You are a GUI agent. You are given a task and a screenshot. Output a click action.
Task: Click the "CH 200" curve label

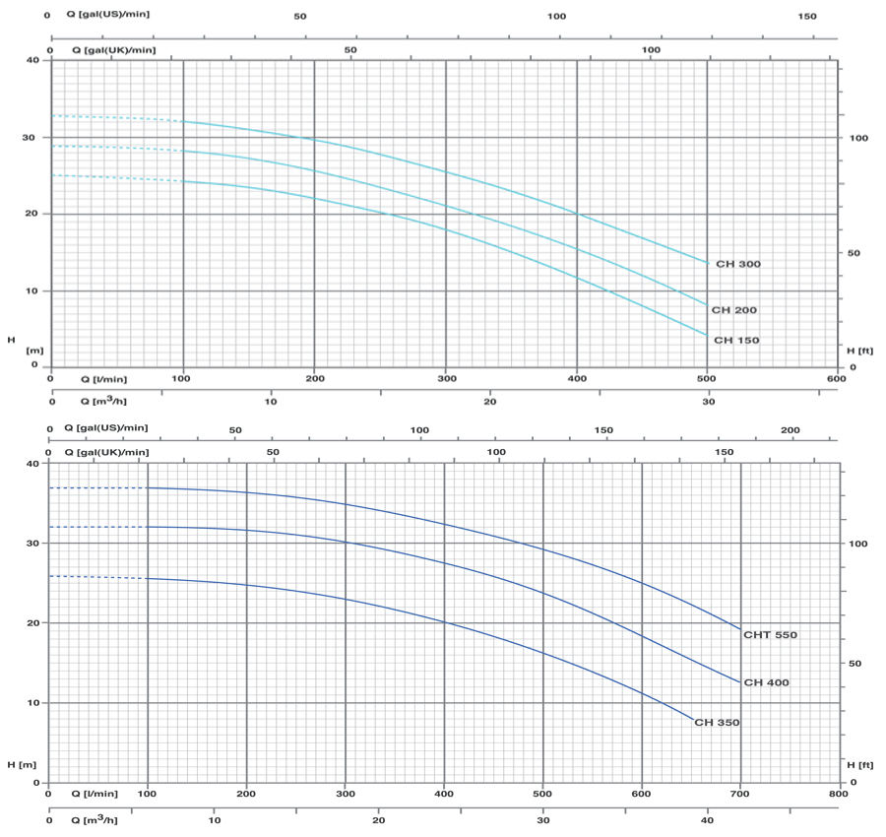click(733, 310)
